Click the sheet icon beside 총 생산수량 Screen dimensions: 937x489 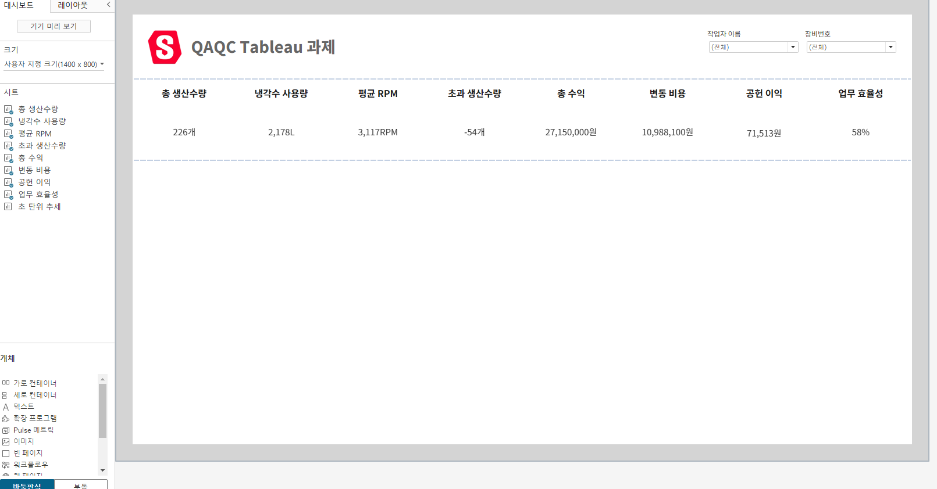click(x=8, y=109)
